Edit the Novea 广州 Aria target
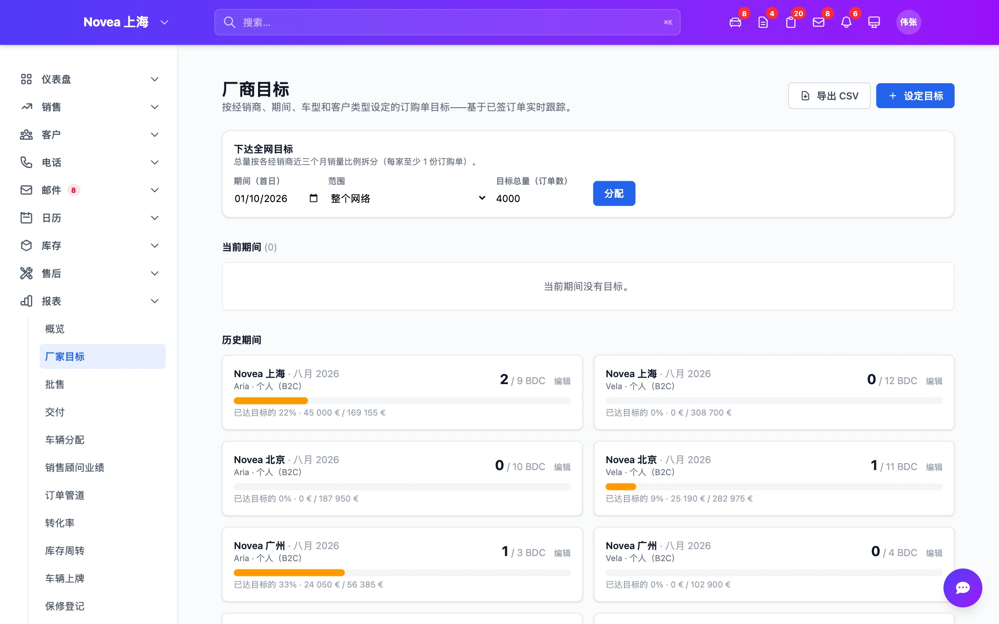 click(x=562, y=553)
